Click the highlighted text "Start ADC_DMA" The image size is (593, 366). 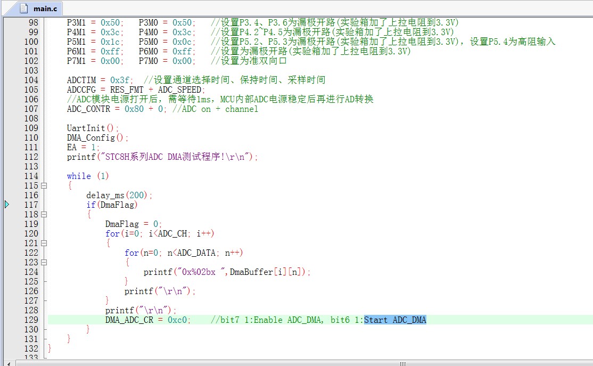[395, 320]
